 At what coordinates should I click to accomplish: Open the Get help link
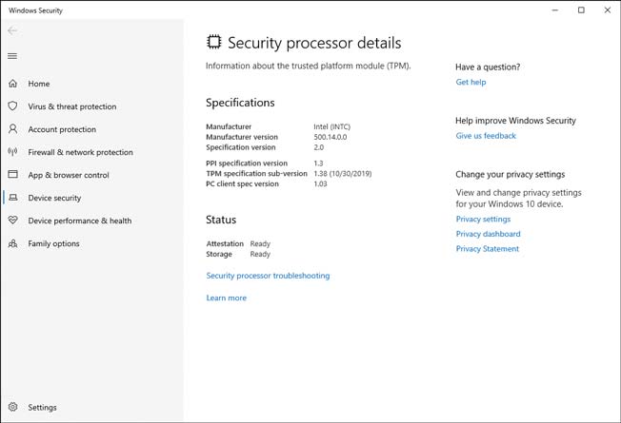coord(471,82)
